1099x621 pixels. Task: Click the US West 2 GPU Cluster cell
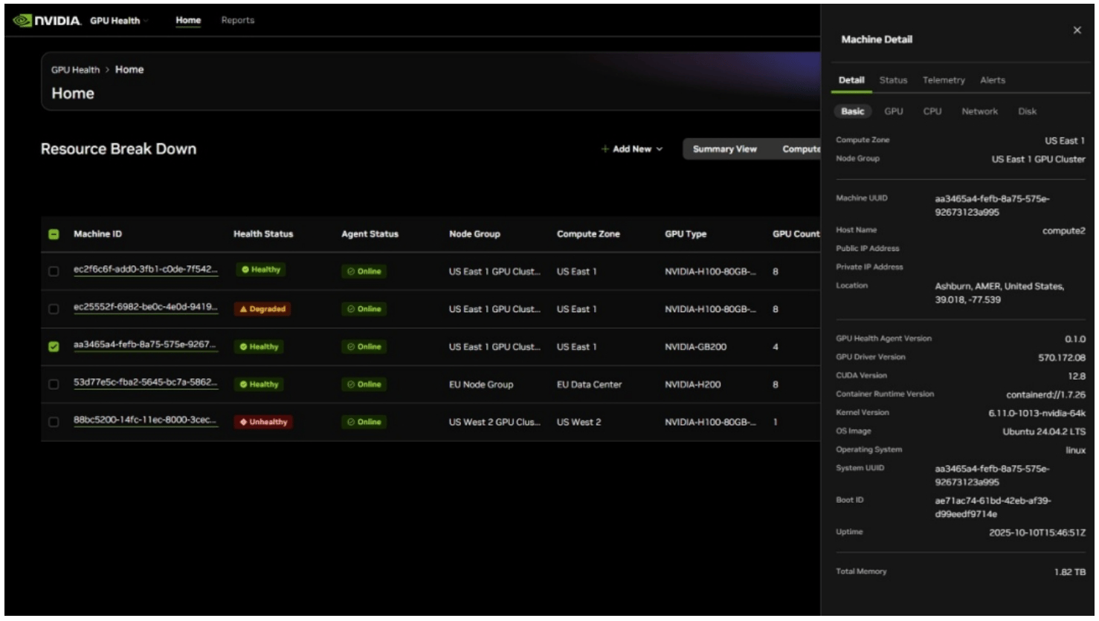click(x=495, y=422)
